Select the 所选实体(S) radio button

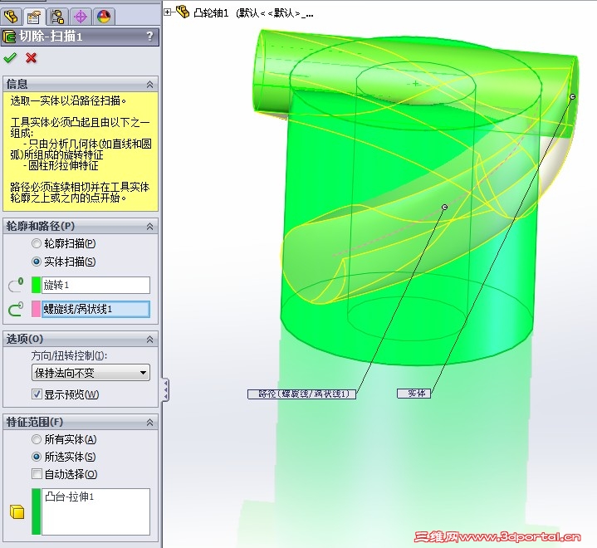point(37,457)
